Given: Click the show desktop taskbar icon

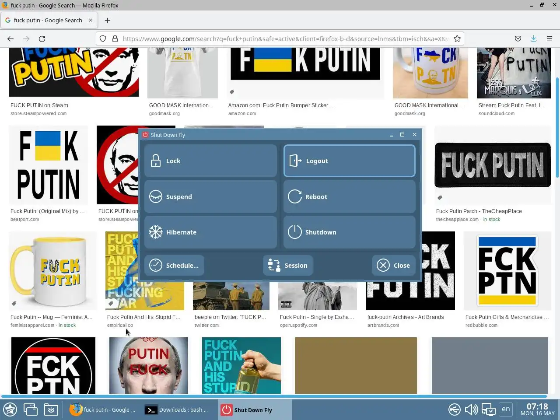Looking at the screenshot, I should [31, 409].
